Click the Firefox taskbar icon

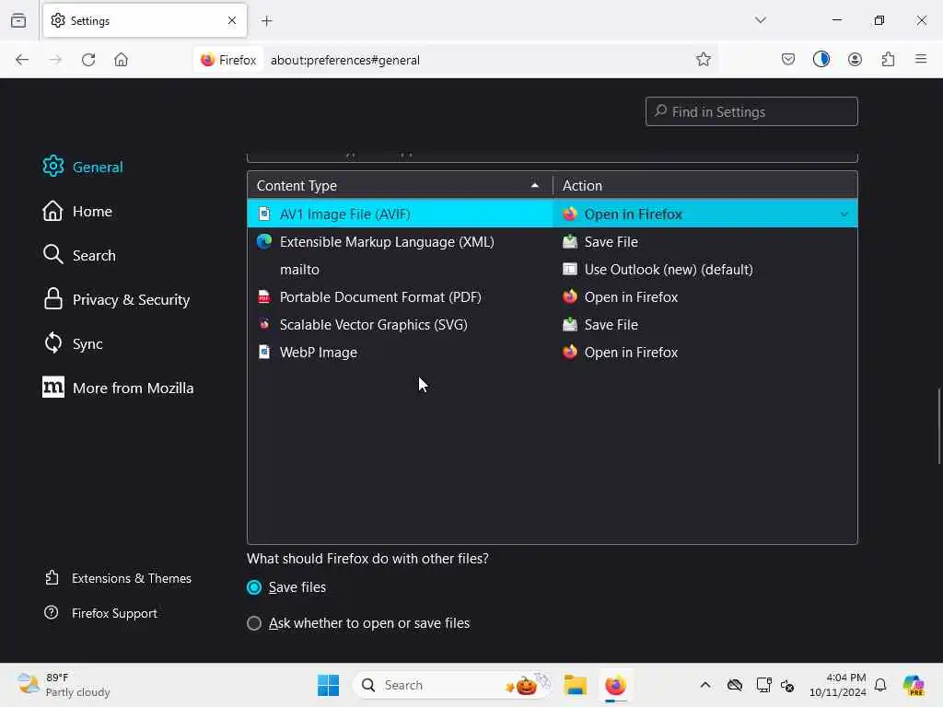click(615, 685)
